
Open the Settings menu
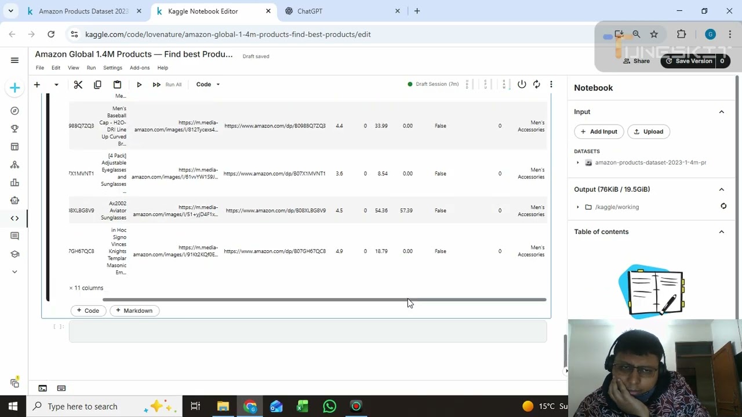point(112,68)
